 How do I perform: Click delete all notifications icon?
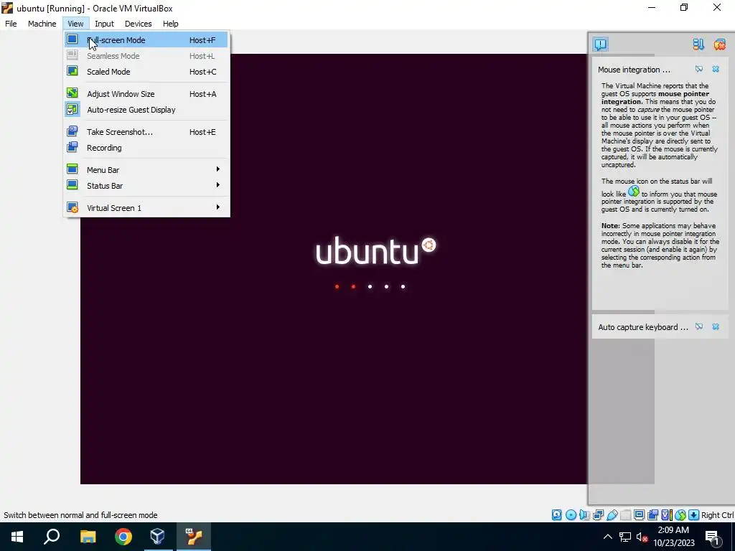[719, 44]
